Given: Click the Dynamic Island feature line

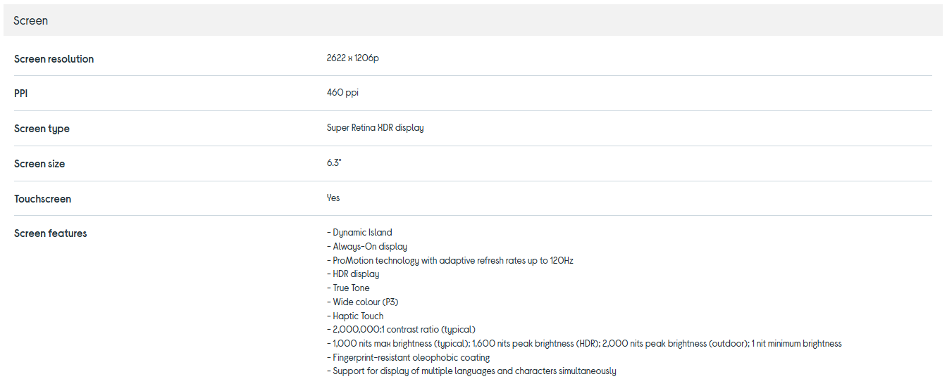Looking at the screenshot, I should [x=359, y=233].
